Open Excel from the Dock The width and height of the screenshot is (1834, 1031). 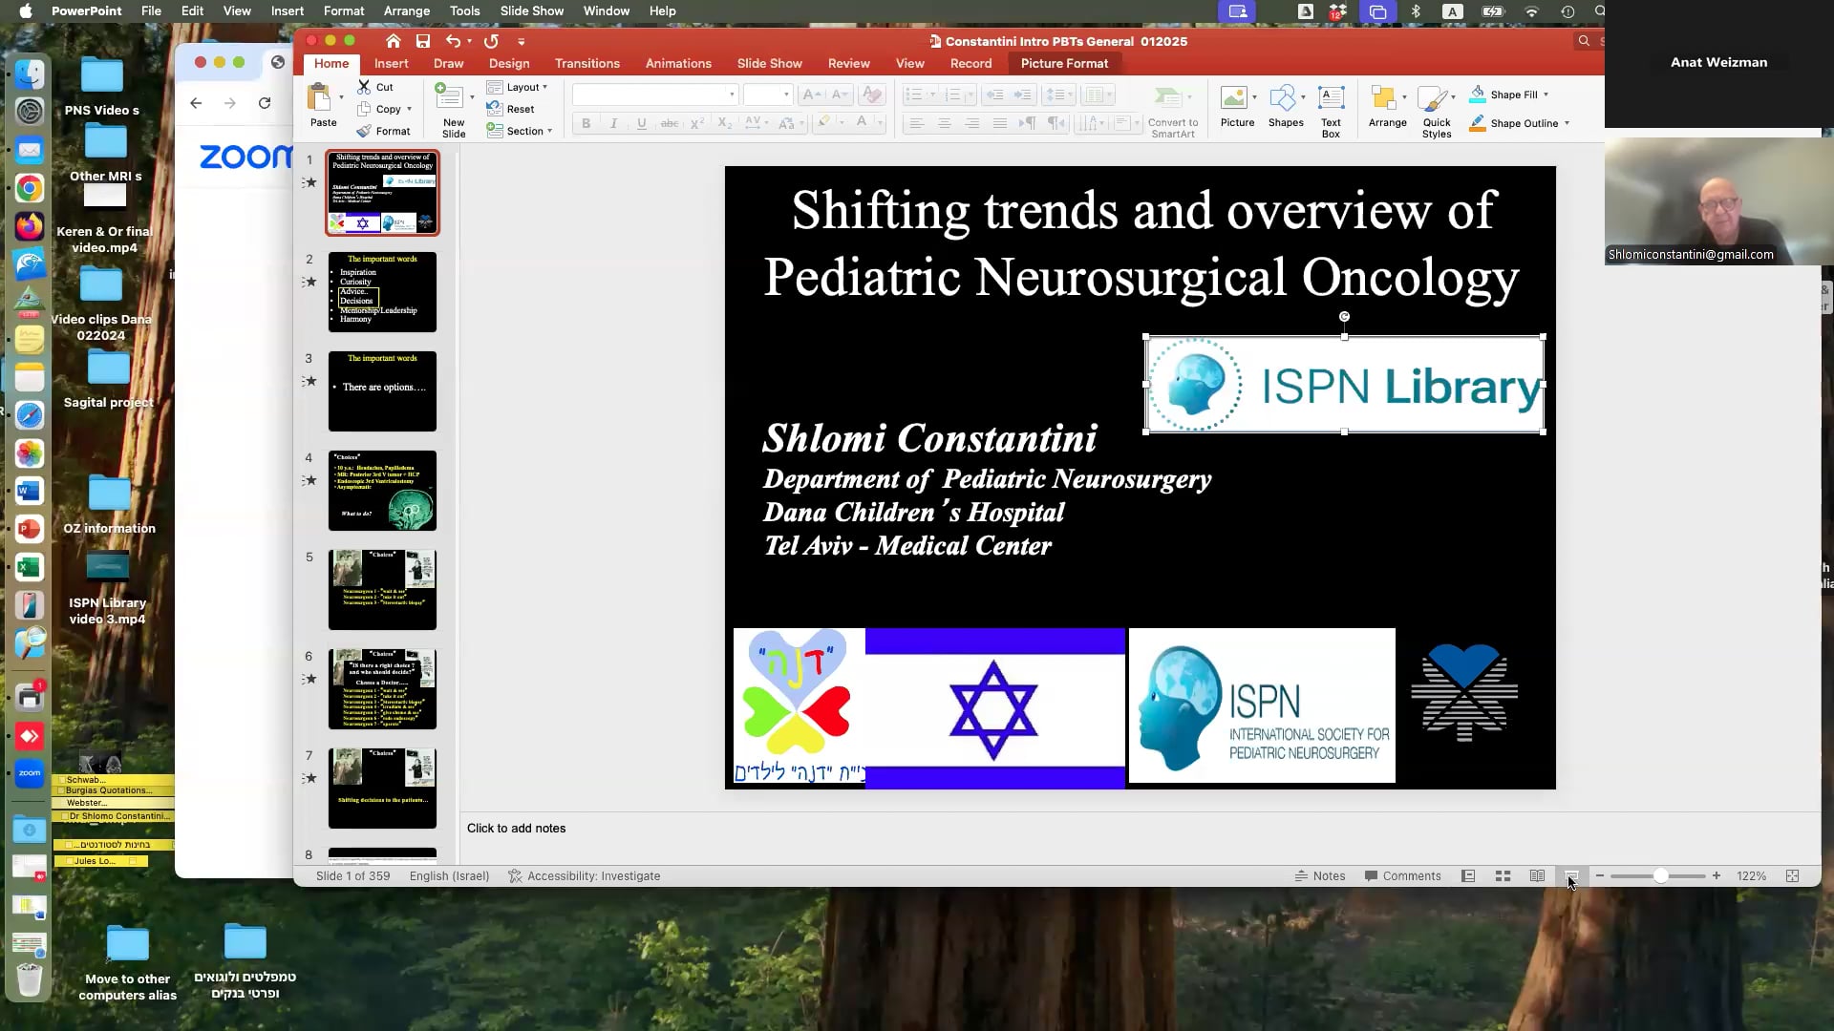[x=30, y=567]
